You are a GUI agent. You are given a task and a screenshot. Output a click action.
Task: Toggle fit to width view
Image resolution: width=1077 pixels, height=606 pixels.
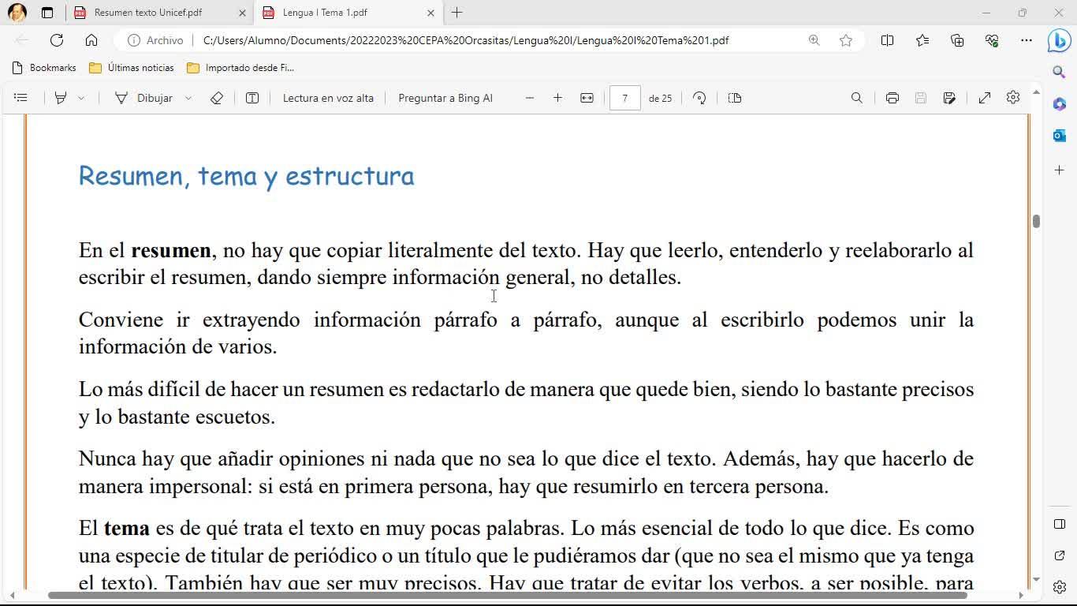587,98
